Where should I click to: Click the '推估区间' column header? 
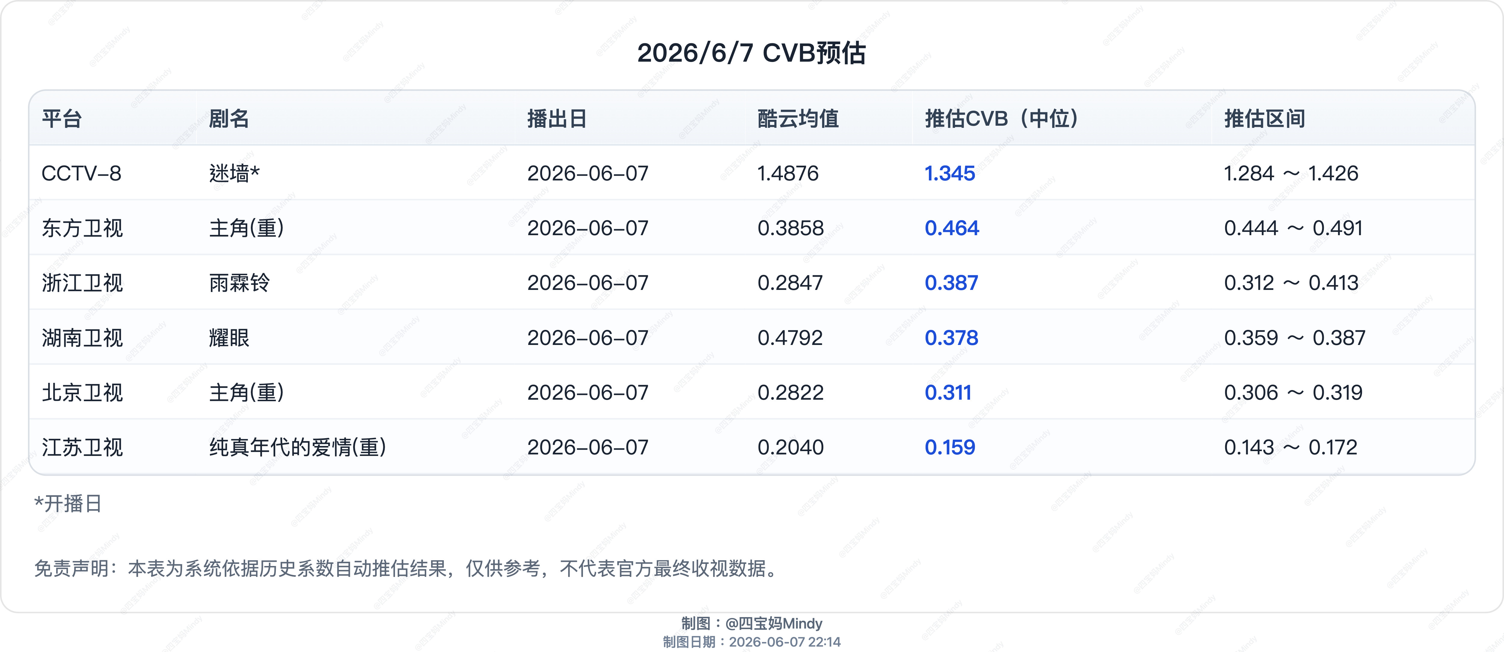point(1265,118)
